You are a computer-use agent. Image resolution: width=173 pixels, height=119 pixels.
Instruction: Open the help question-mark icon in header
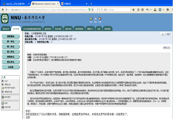95,18
